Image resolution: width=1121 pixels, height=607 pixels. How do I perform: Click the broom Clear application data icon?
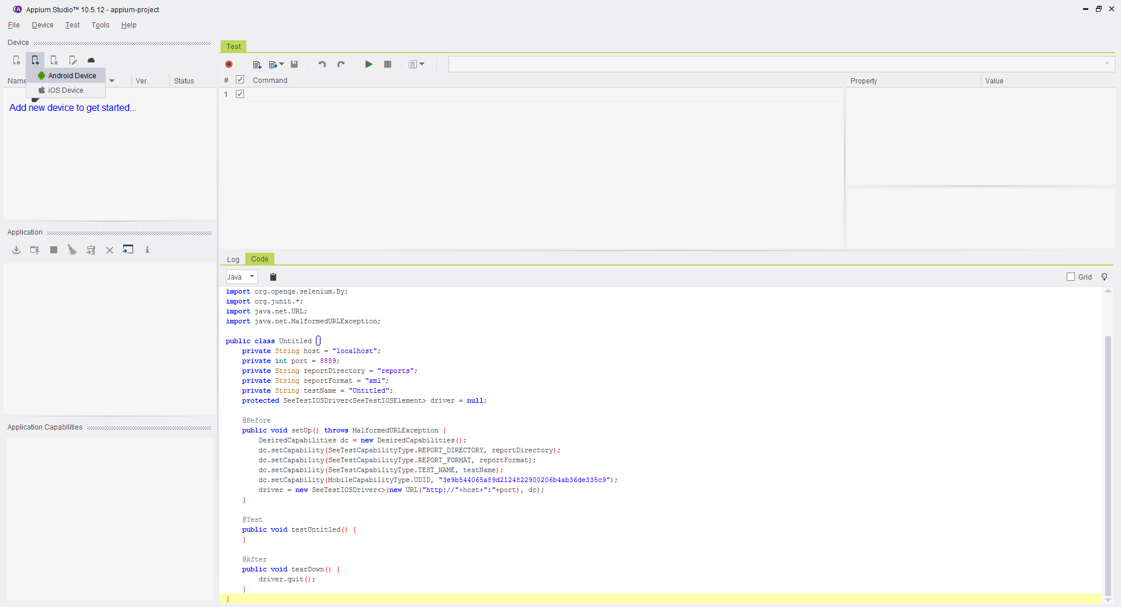[x=72, y=250]
